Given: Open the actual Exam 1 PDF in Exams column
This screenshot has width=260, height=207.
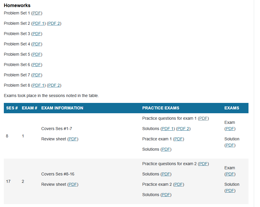Looking at the screenshot, I should tap(230, 129).
